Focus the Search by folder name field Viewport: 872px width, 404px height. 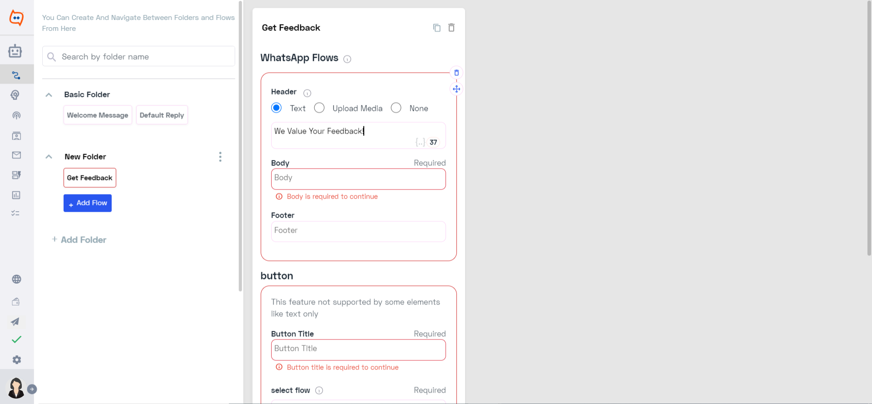pyautogui.click(x=139, y=56)
